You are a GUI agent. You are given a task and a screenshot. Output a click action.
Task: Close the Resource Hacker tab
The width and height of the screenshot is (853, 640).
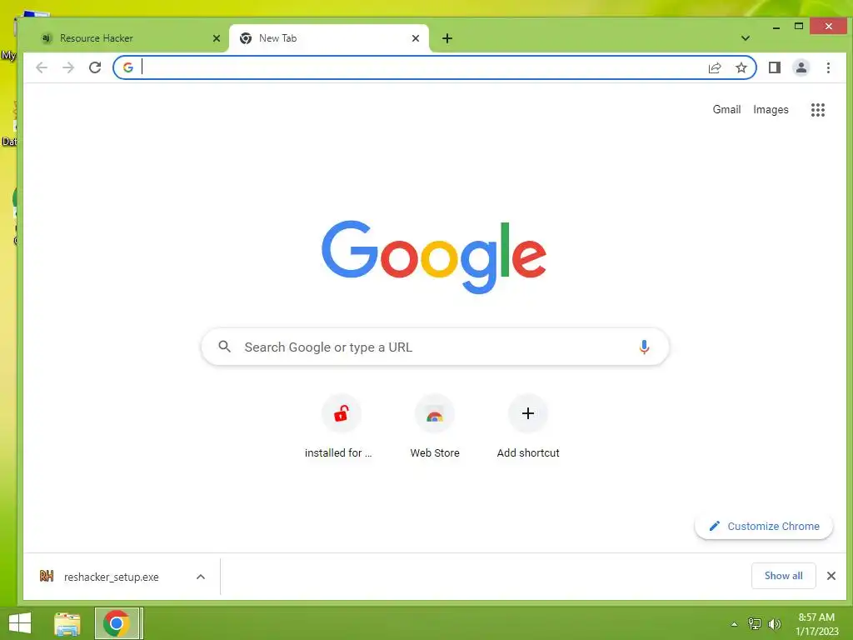[217, 38]
